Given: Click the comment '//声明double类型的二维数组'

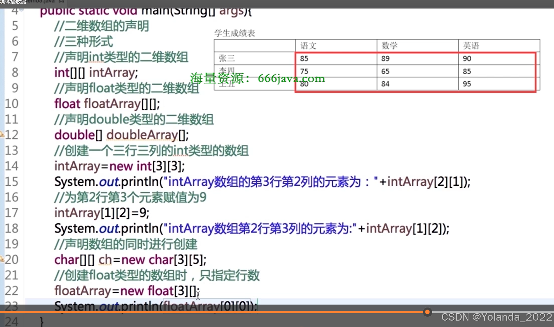Looking at the screenshot, I should pos(134,119).
